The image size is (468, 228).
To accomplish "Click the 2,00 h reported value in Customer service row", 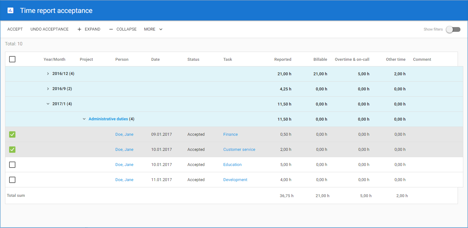I will pyautogui.click(x=286, y=150).
